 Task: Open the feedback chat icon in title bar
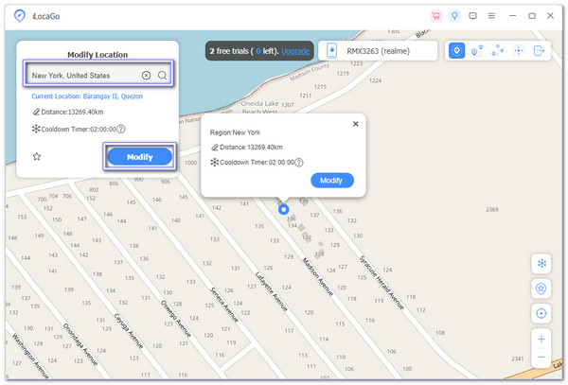(472, 16)
